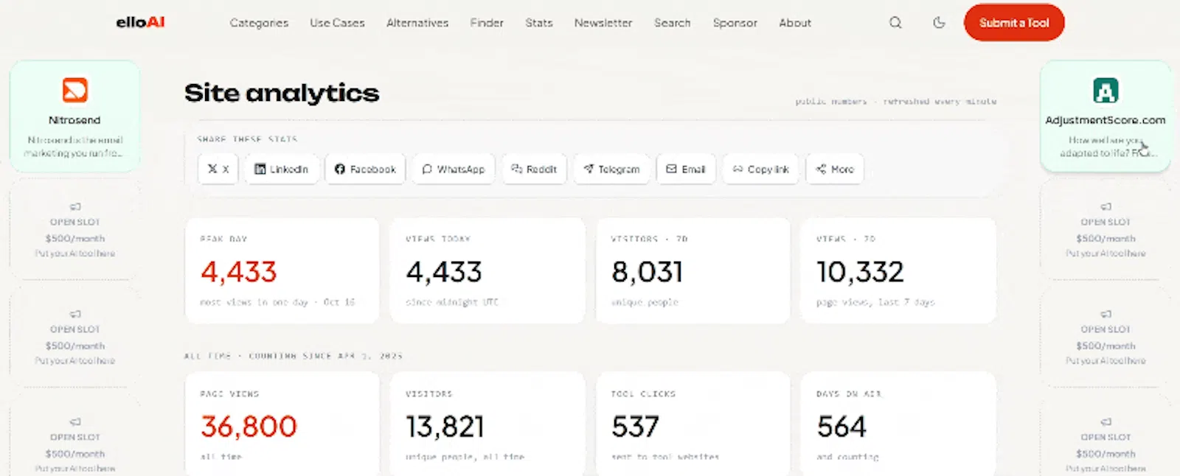The width and height of the screenshot is (1180, 476).
Task: Click the AdjustmentScore.com green logo icon
Action: pyautogui.click(x=1106, y=91)
